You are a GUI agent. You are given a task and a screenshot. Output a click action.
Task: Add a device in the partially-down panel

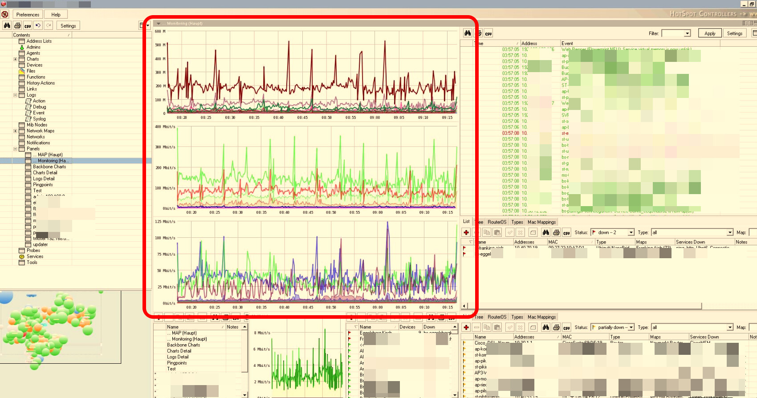(x=466, y=327)
